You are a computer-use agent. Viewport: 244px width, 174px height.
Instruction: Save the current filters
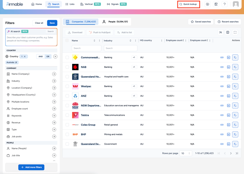(x=52, y=23)
